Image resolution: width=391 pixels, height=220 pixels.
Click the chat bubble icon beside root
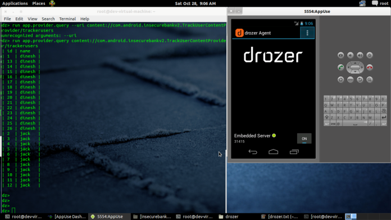375,3
